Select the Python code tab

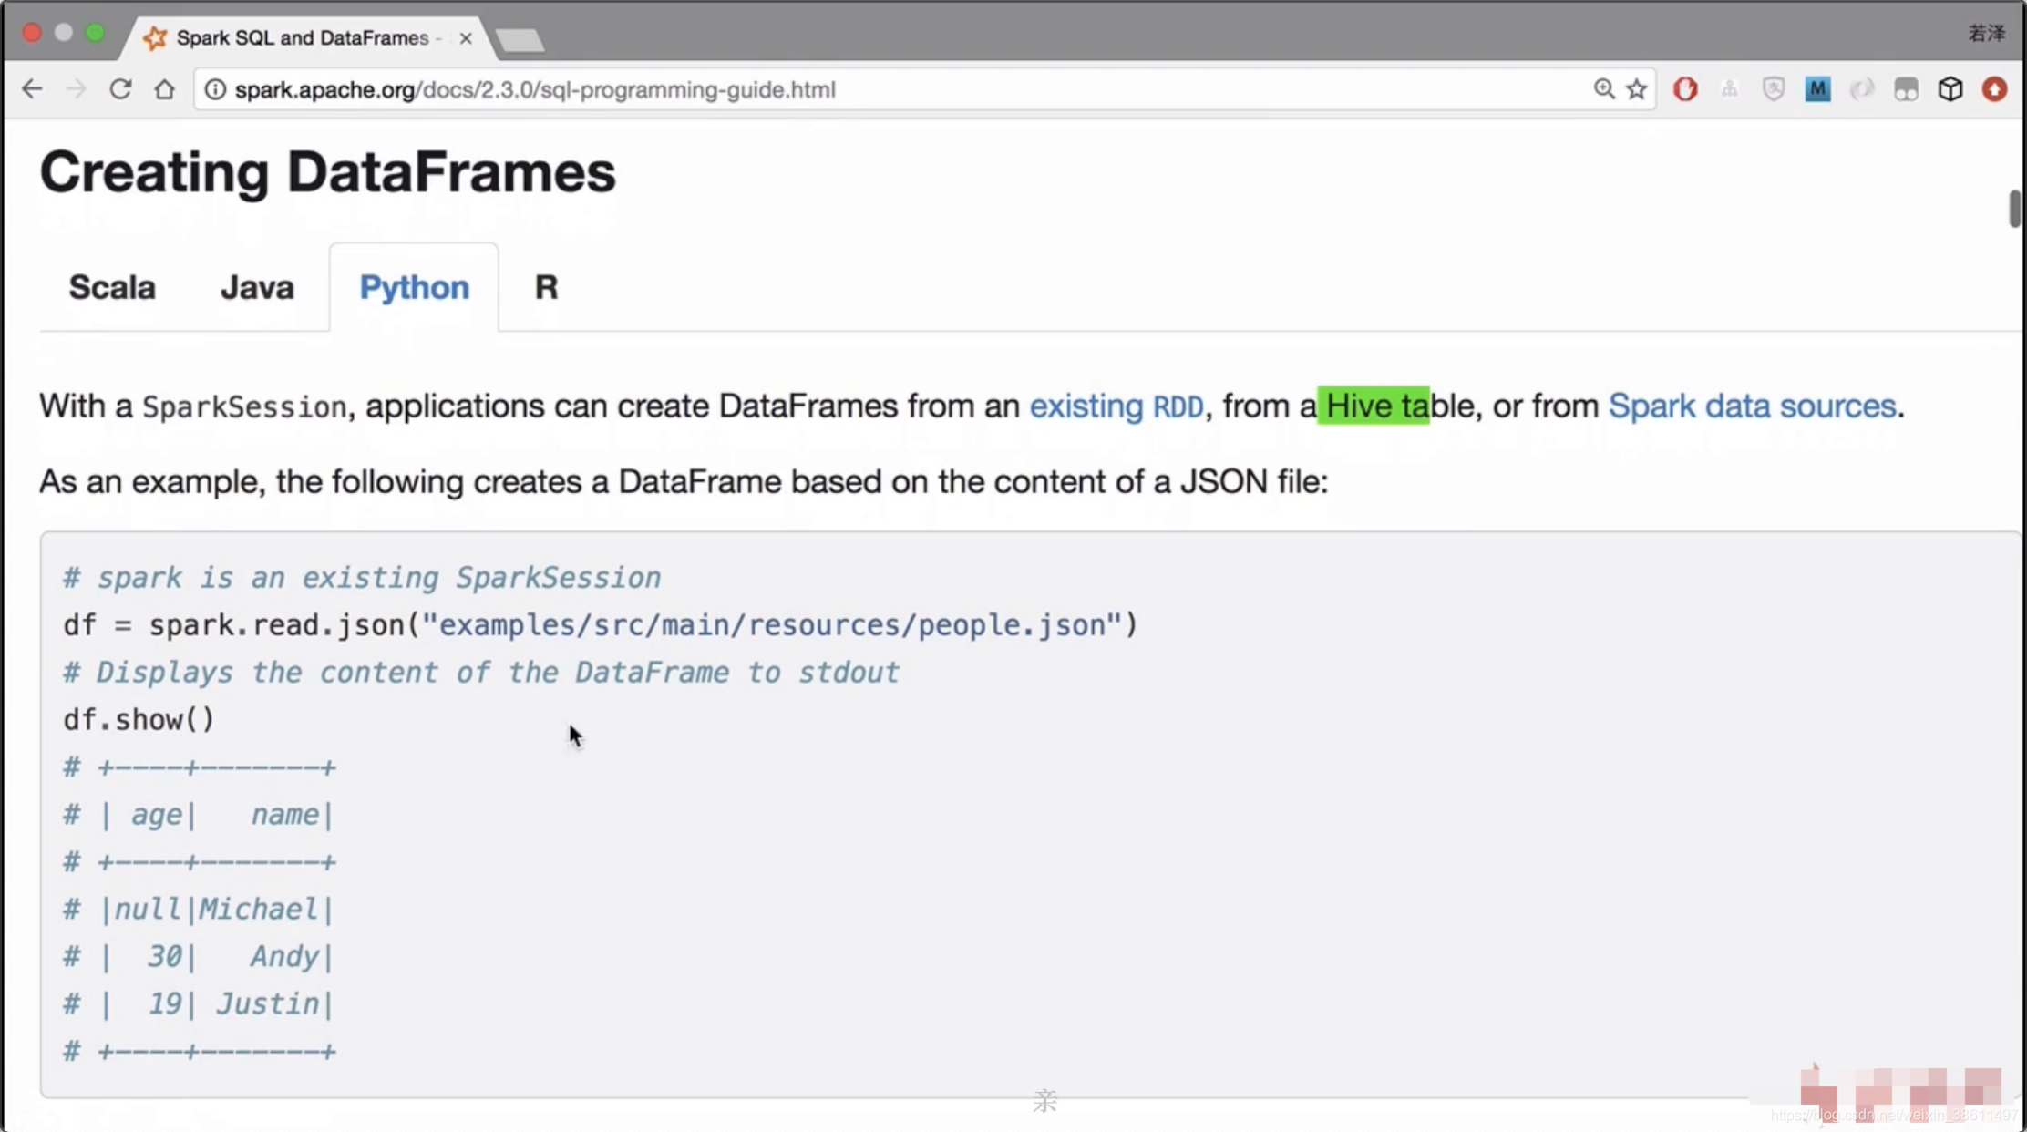point(415,287)
